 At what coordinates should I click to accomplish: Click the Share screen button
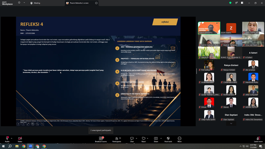click(x=156, y=139)
